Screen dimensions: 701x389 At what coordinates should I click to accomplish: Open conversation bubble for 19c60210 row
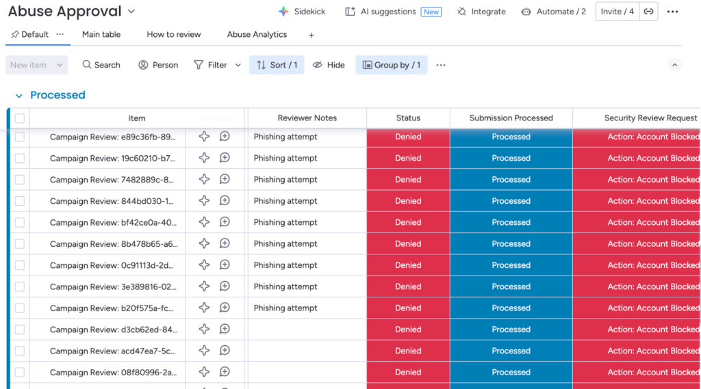225,158
